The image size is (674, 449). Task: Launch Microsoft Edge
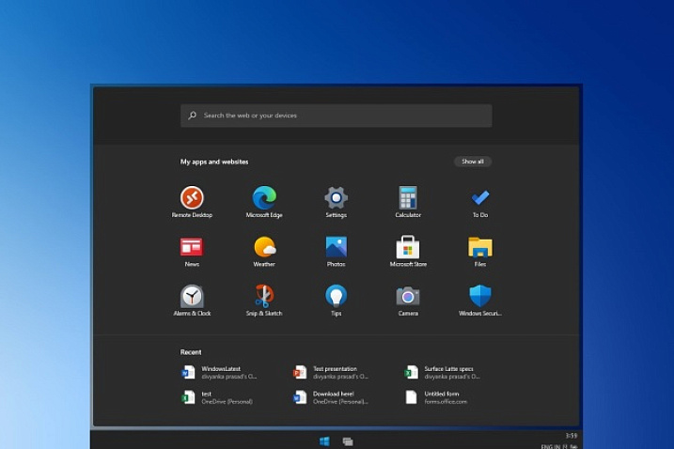(264, 202)
